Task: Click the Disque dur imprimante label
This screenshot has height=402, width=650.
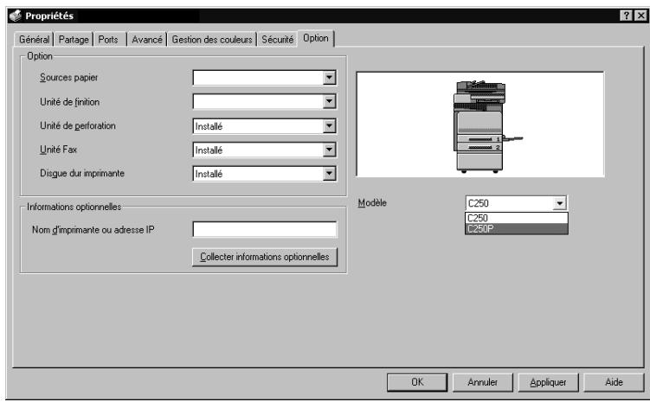Action: coord(82,174)
